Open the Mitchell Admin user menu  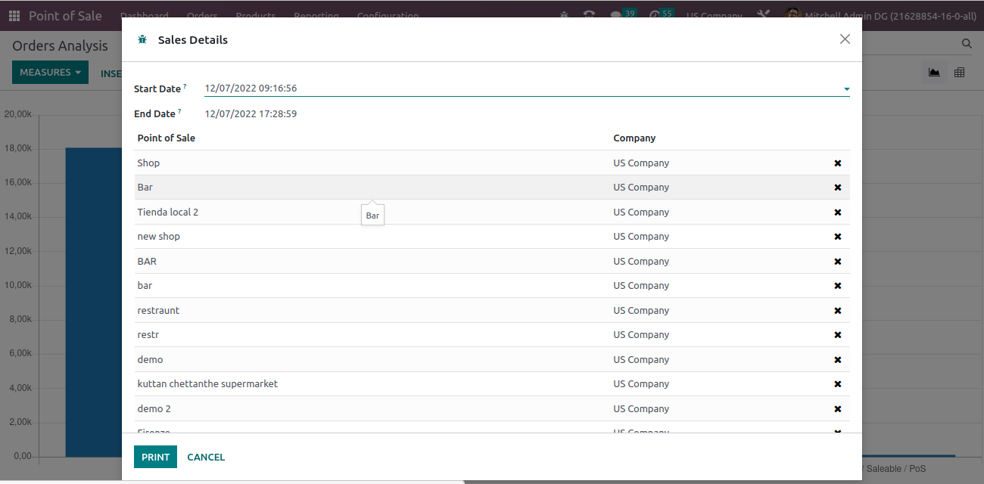point(877,16)
